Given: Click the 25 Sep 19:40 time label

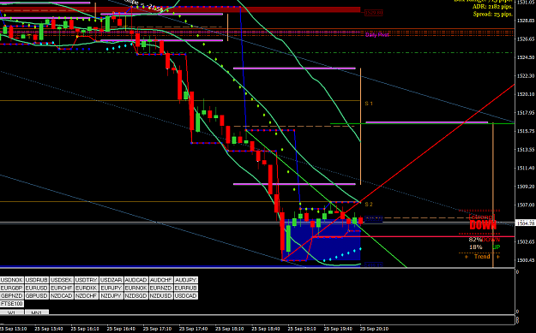Looking at the screenshot, I should 338,329.
